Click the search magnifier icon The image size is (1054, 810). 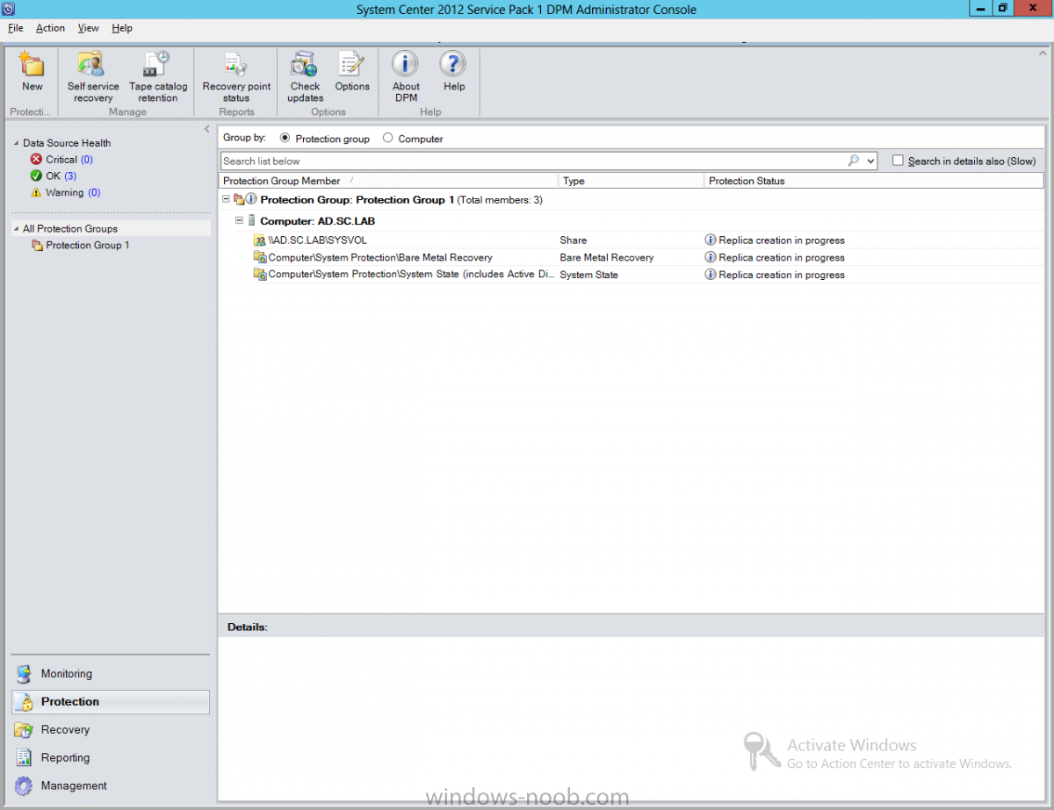tap(853, 161)
